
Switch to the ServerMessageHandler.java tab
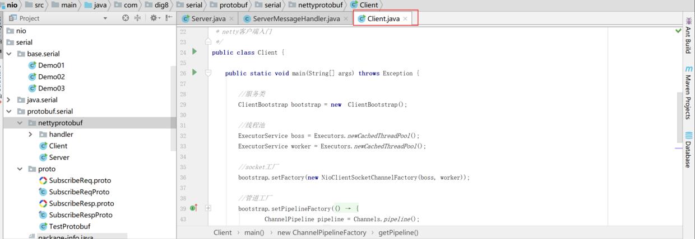(296, 18)
